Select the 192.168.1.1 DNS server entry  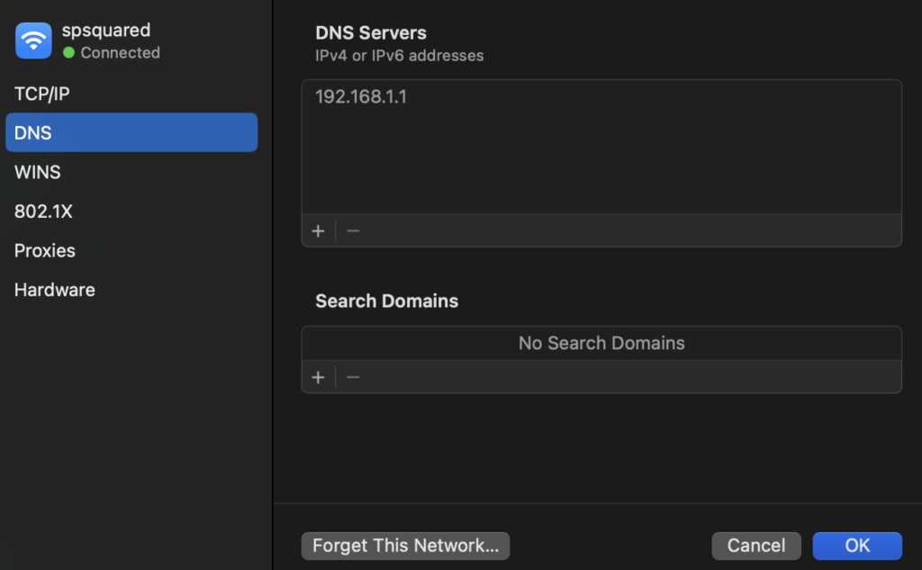(361, 97)
